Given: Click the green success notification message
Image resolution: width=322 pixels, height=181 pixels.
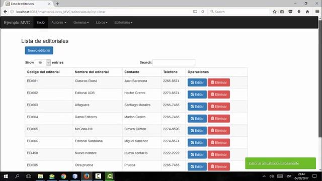Looking at the screenshot, I should pos(281,163).
